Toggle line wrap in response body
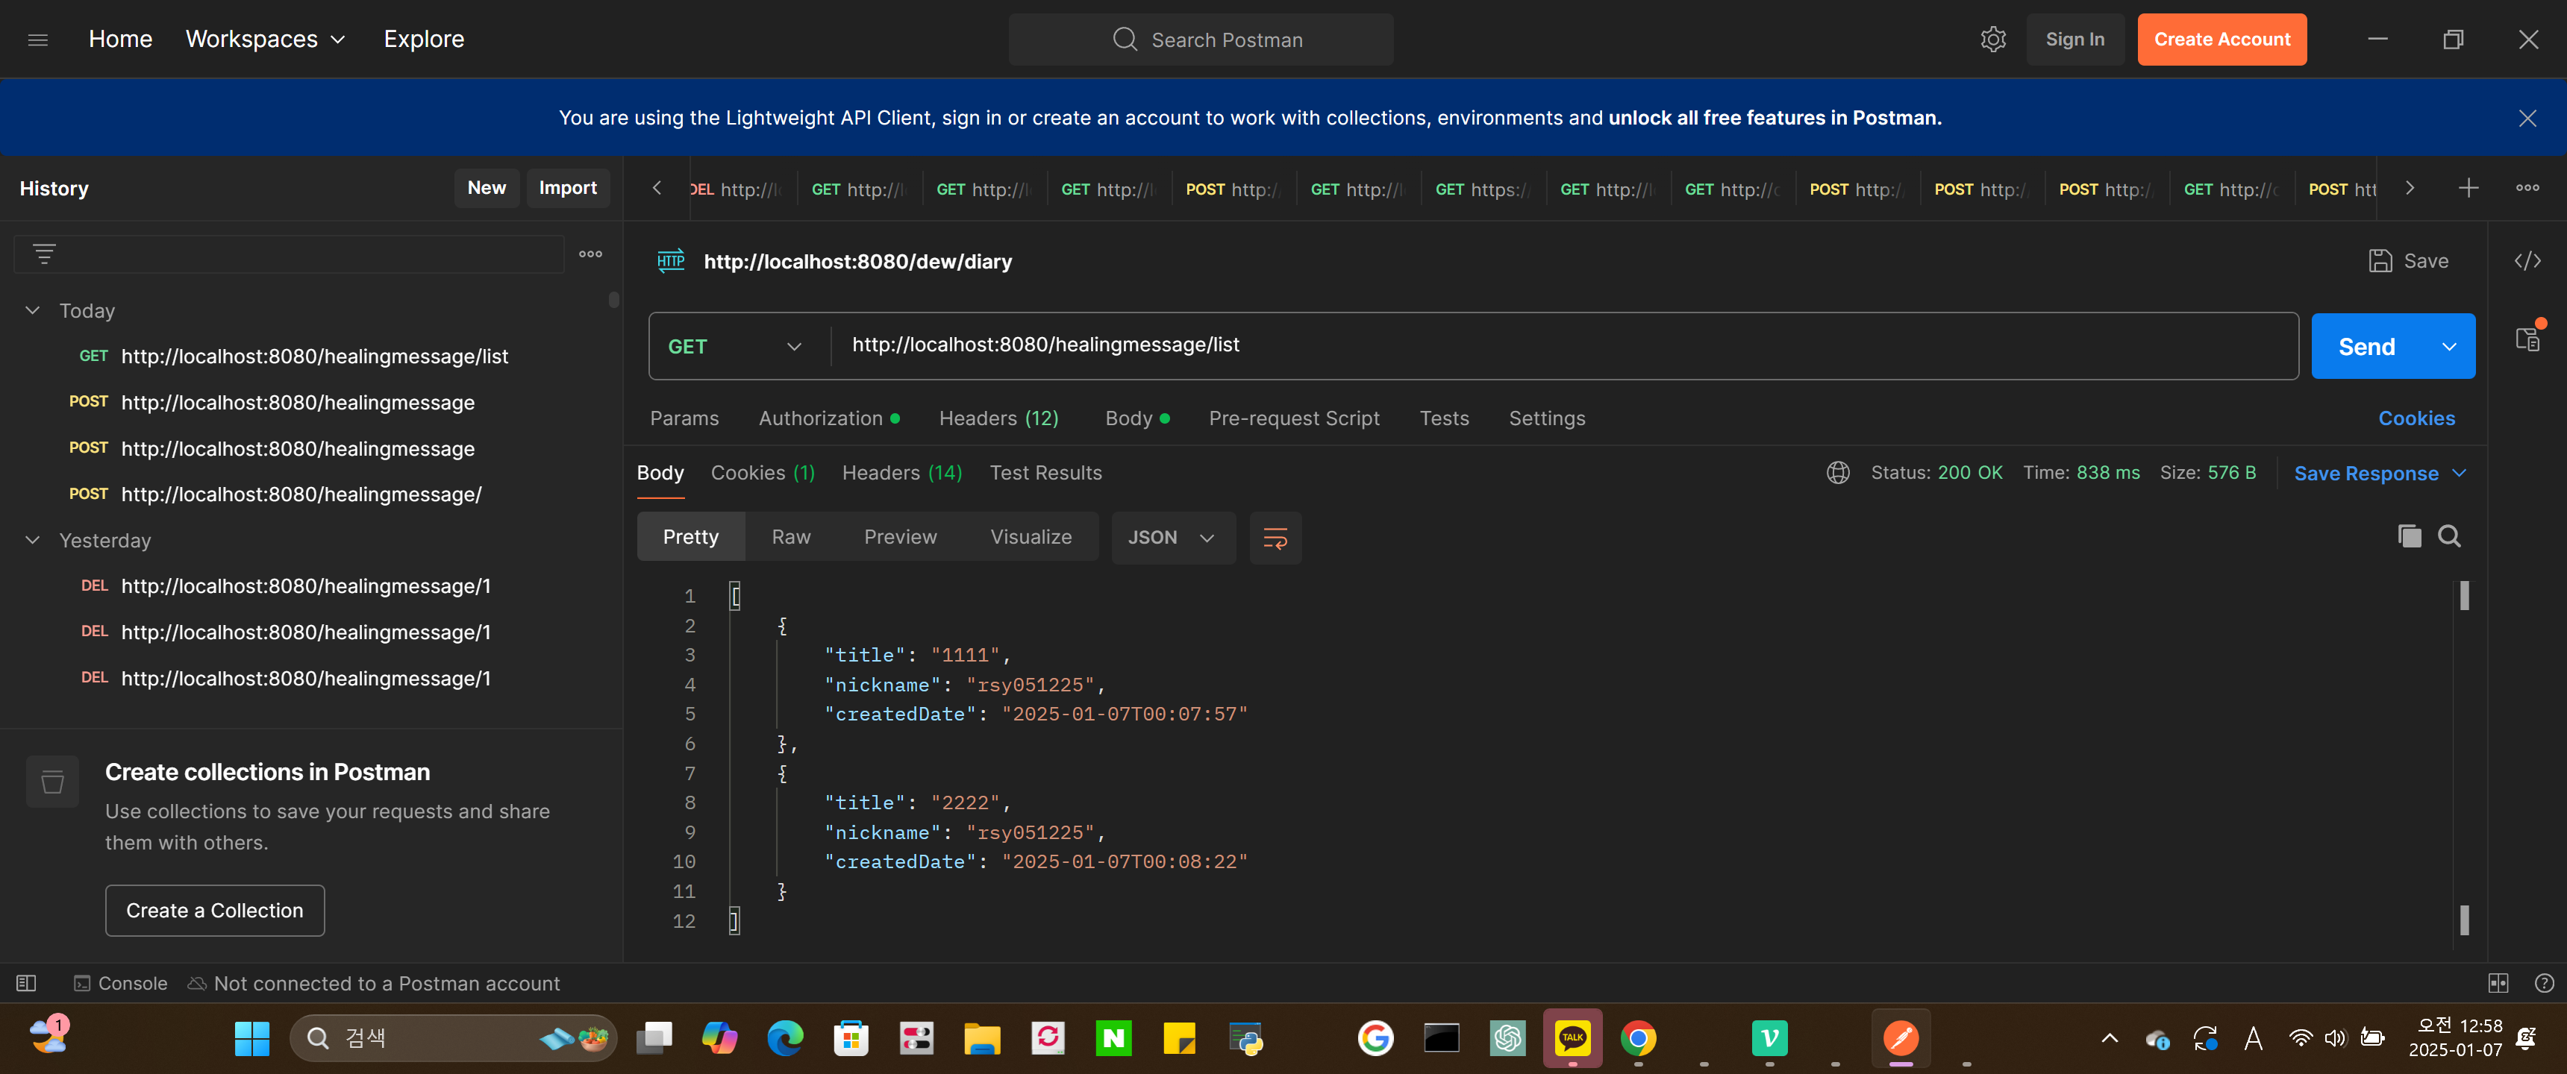Image resolution: width=2567 pixels, height=1074 pixels. tap(1275, 538)
